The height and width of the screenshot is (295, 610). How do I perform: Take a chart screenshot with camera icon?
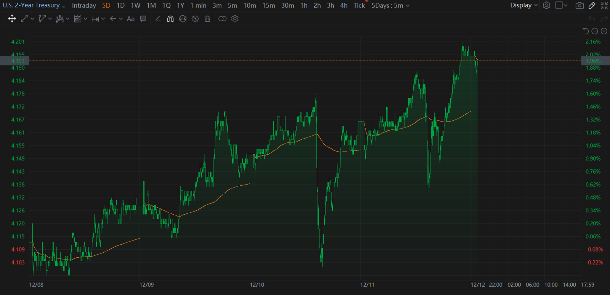point(579,5)
